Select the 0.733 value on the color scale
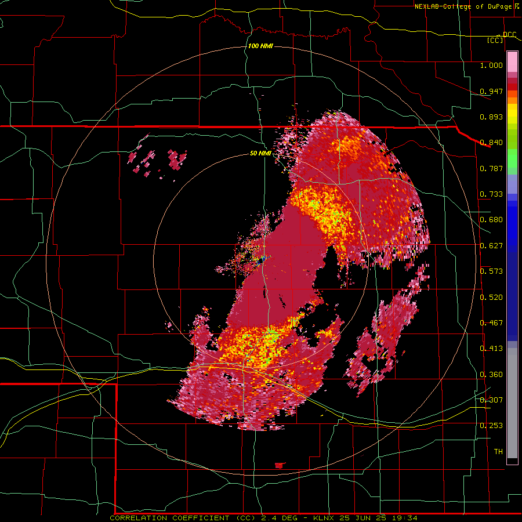522x522 pixels. click(x=491, y=194)
